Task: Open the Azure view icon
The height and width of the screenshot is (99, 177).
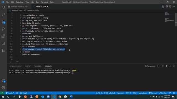Action: (x=3, y=50)
